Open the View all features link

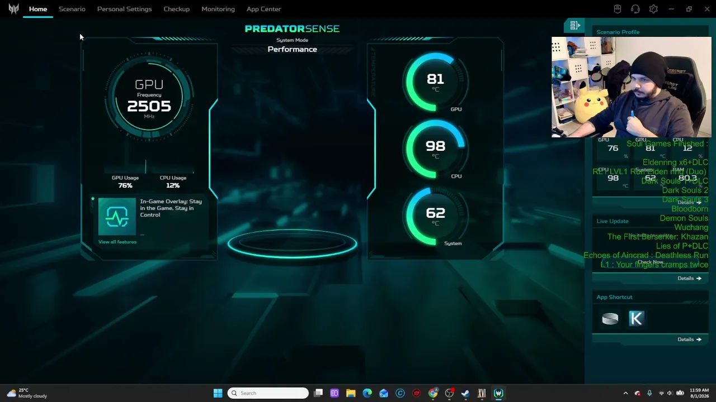pyautogui.click(x=117, y=242)
